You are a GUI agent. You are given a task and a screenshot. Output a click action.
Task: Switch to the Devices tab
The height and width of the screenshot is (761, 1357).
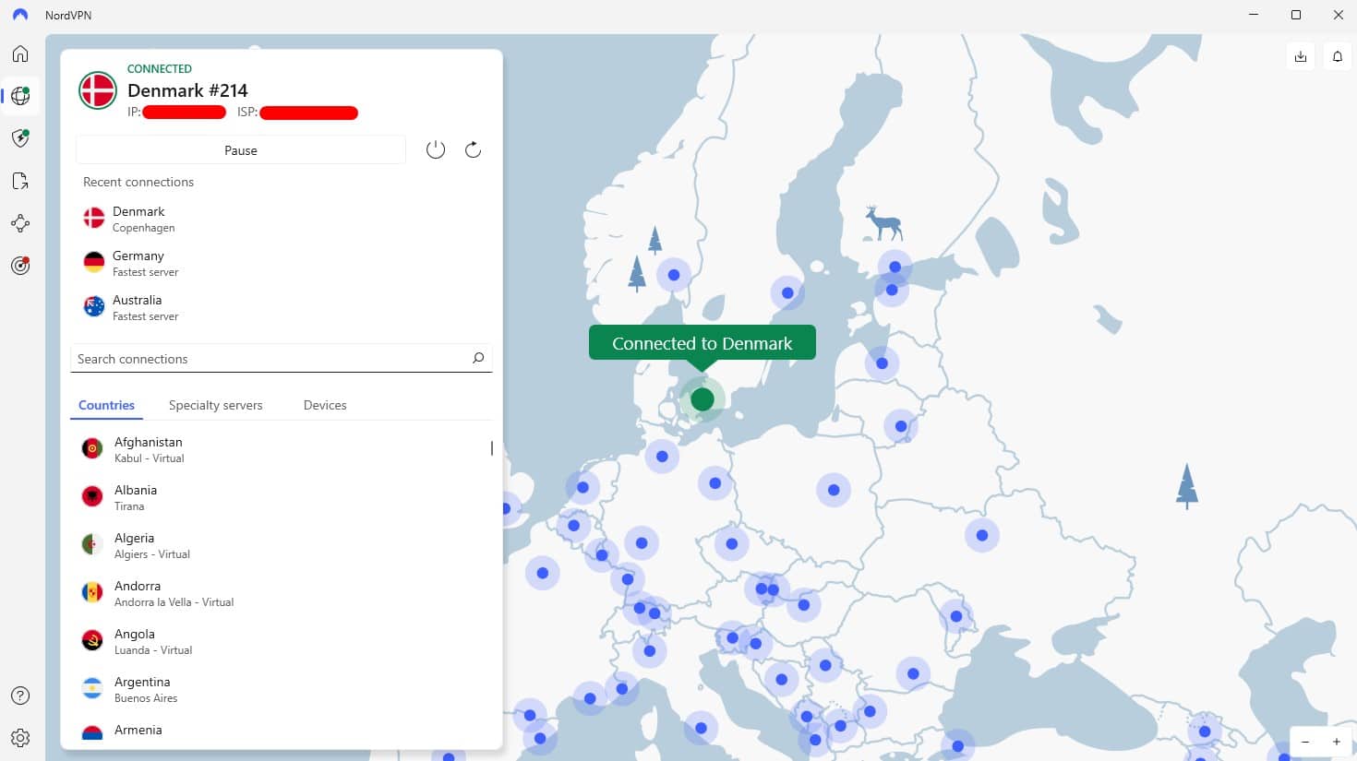tap(325, 405)
